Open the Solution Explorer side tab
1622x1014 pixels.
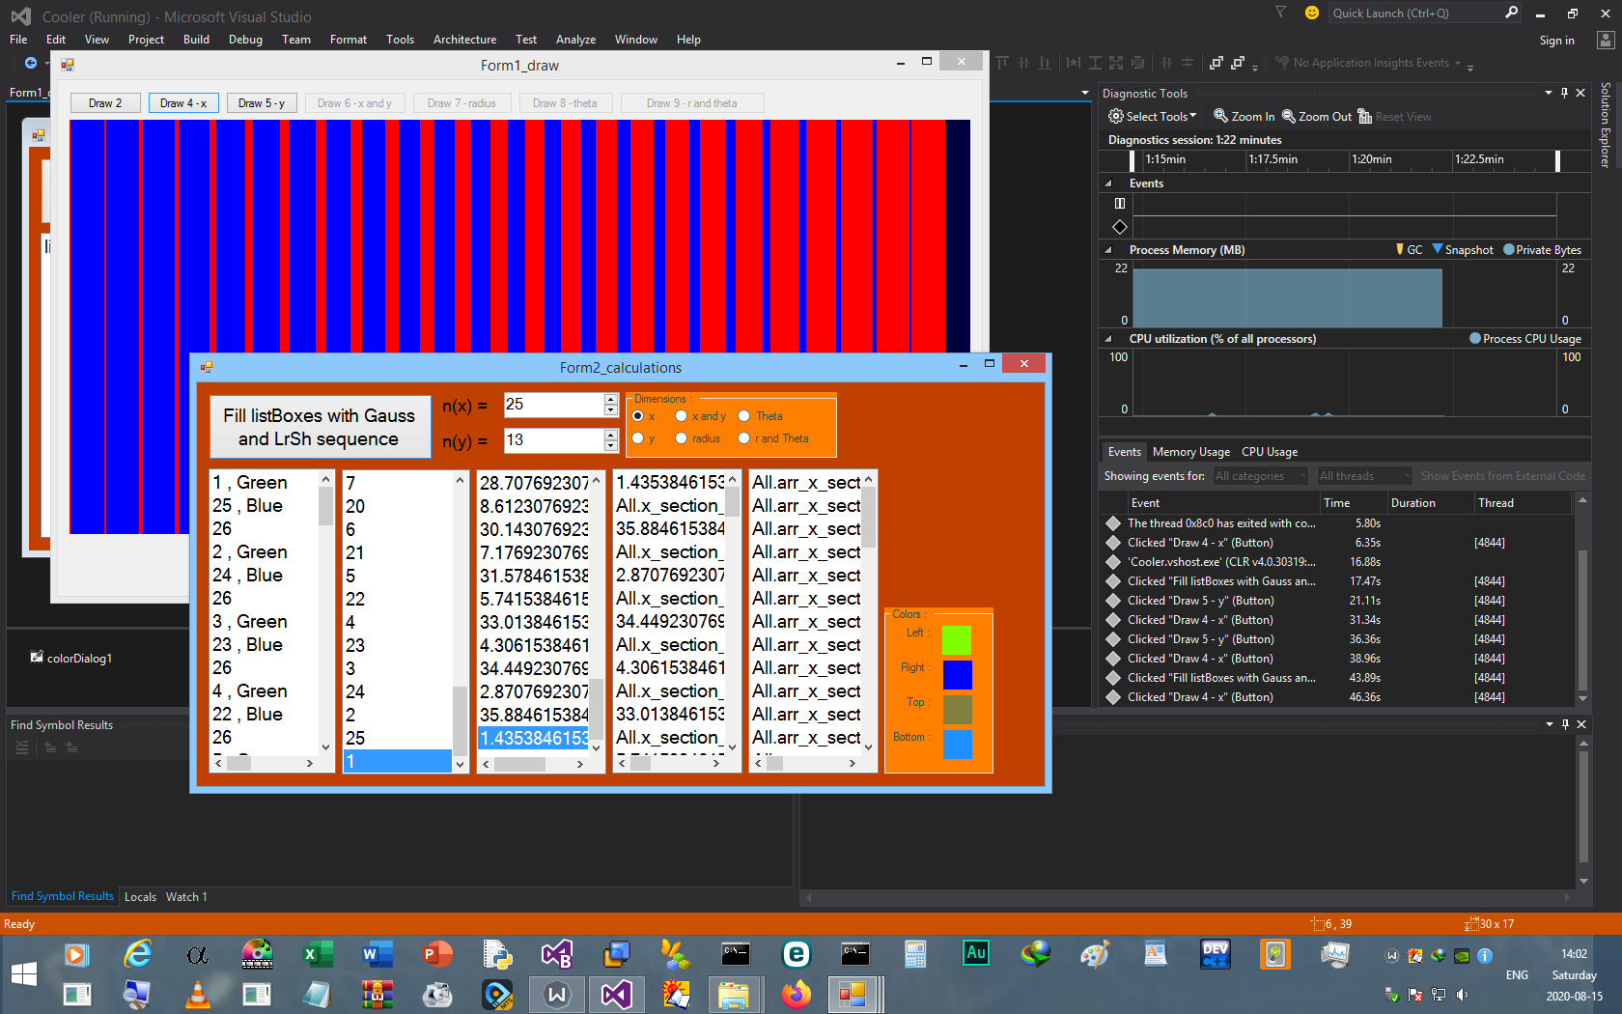[1606, 125]
